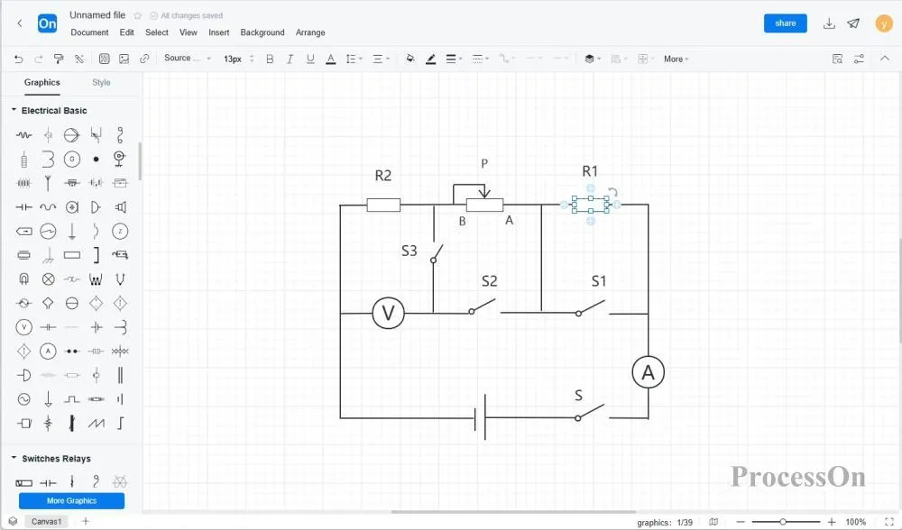
Task: Open the line width dropdown
Action: [454, 59]
